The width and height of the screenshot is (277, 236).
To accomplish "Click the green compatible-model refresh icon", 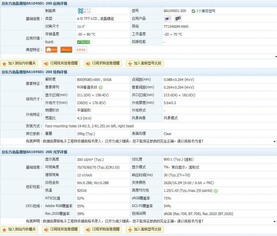I will point(193,11).
